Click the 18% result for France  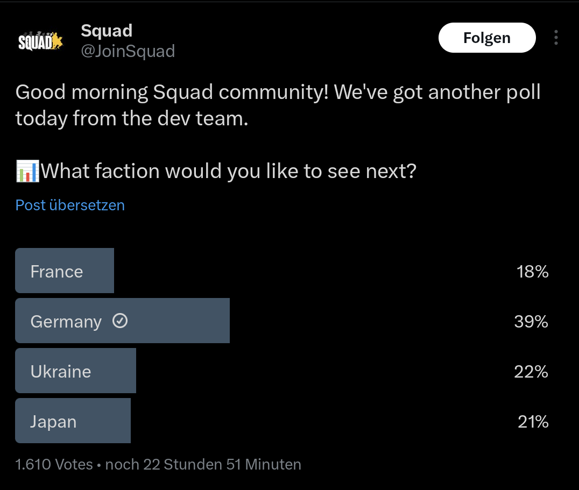click(x=532, y=272)
